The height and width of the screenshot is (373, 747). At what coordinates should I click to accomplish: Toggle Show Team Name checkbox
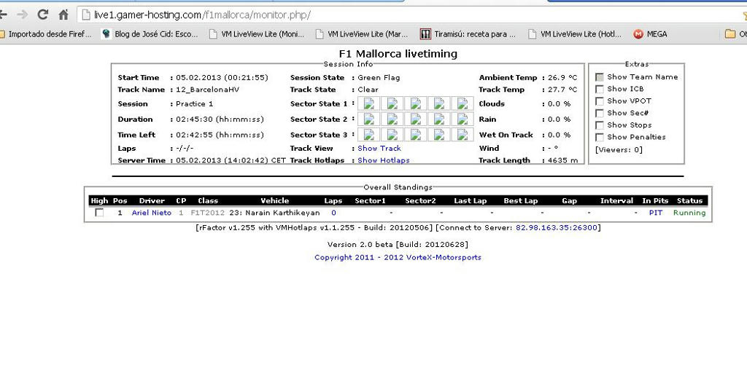tap(600, 77)
